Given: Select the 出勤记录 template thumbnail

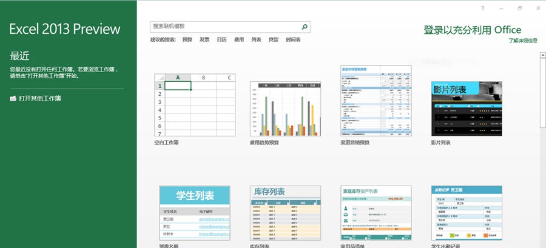Looking at the screenshot, I should click(467, 213).
